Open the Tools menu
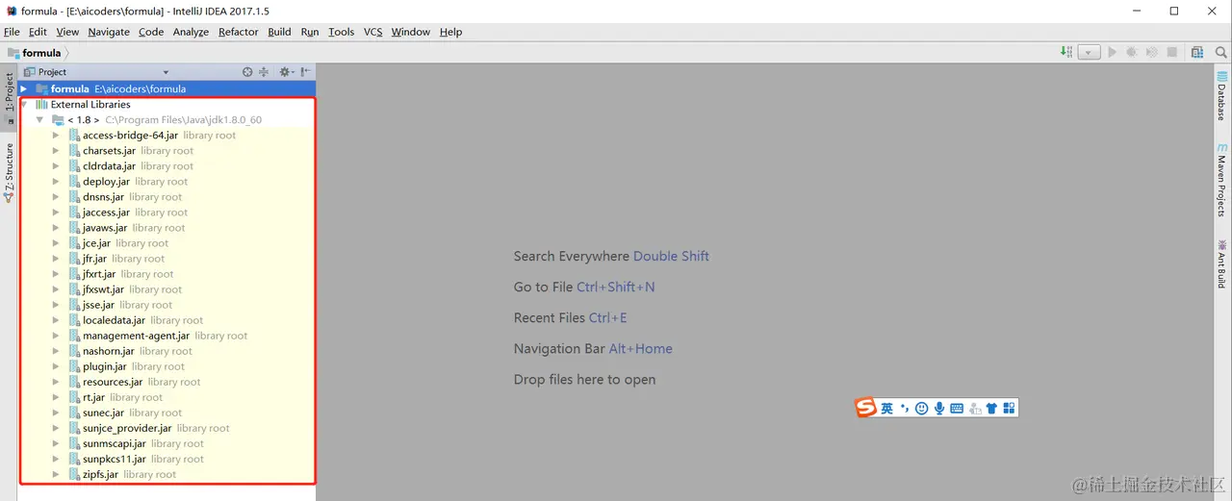This screenshot has width=1232, height=501. click(341, 32)
